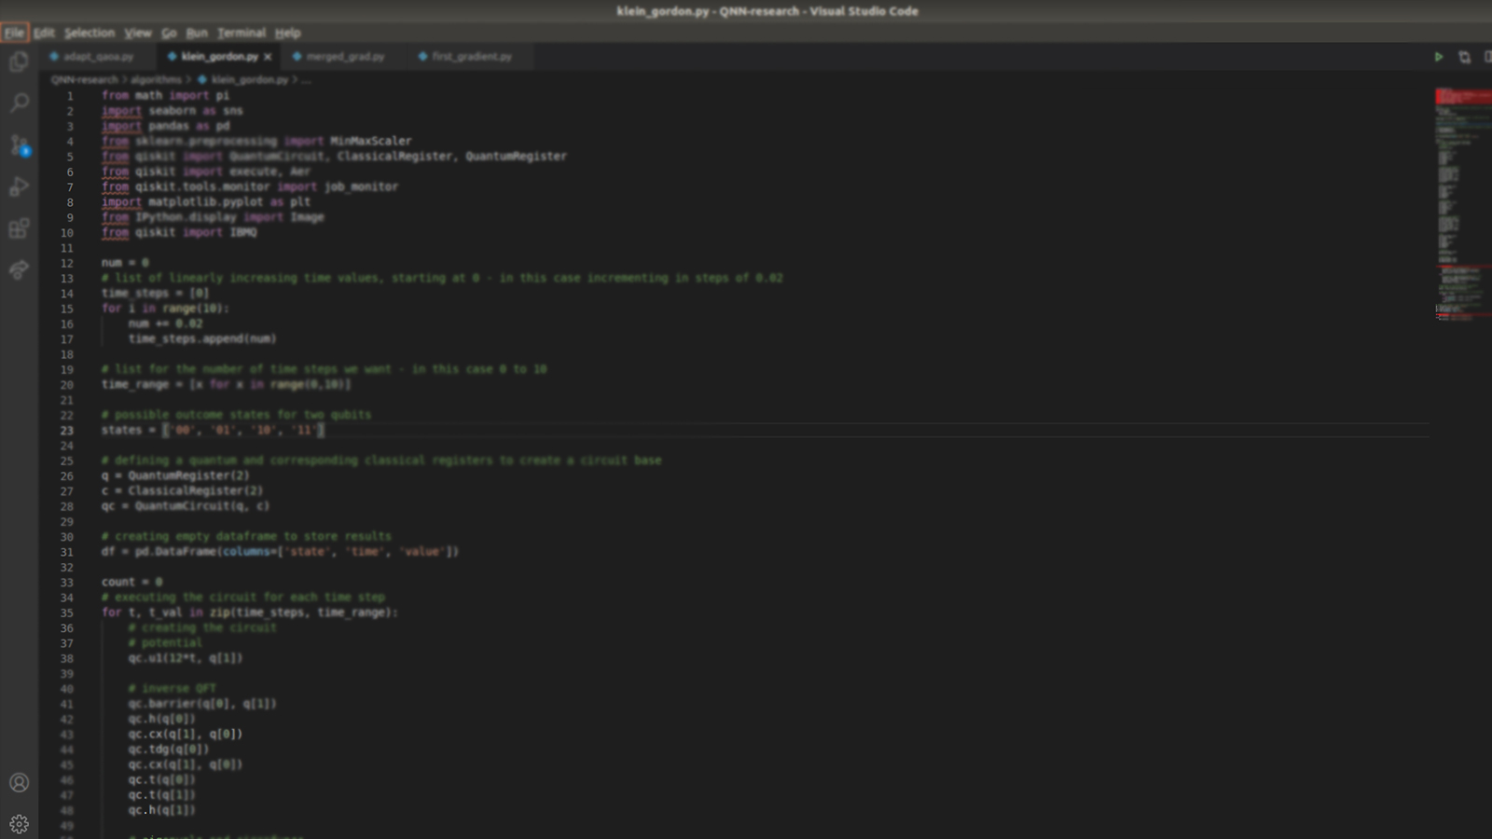Open the Run and Debug view icon
The image size is (1492, 839).
19,186
